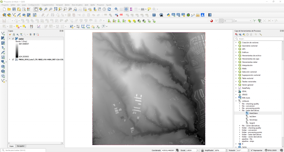Click the Buscar search field in toolbox
Image resolution: width=284 pixels, height=152 pixels.
(258, 39)
